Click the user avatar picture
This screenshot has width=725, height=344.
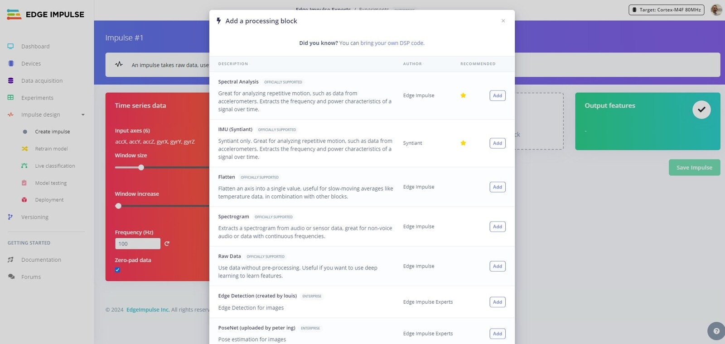click(716, 9)
